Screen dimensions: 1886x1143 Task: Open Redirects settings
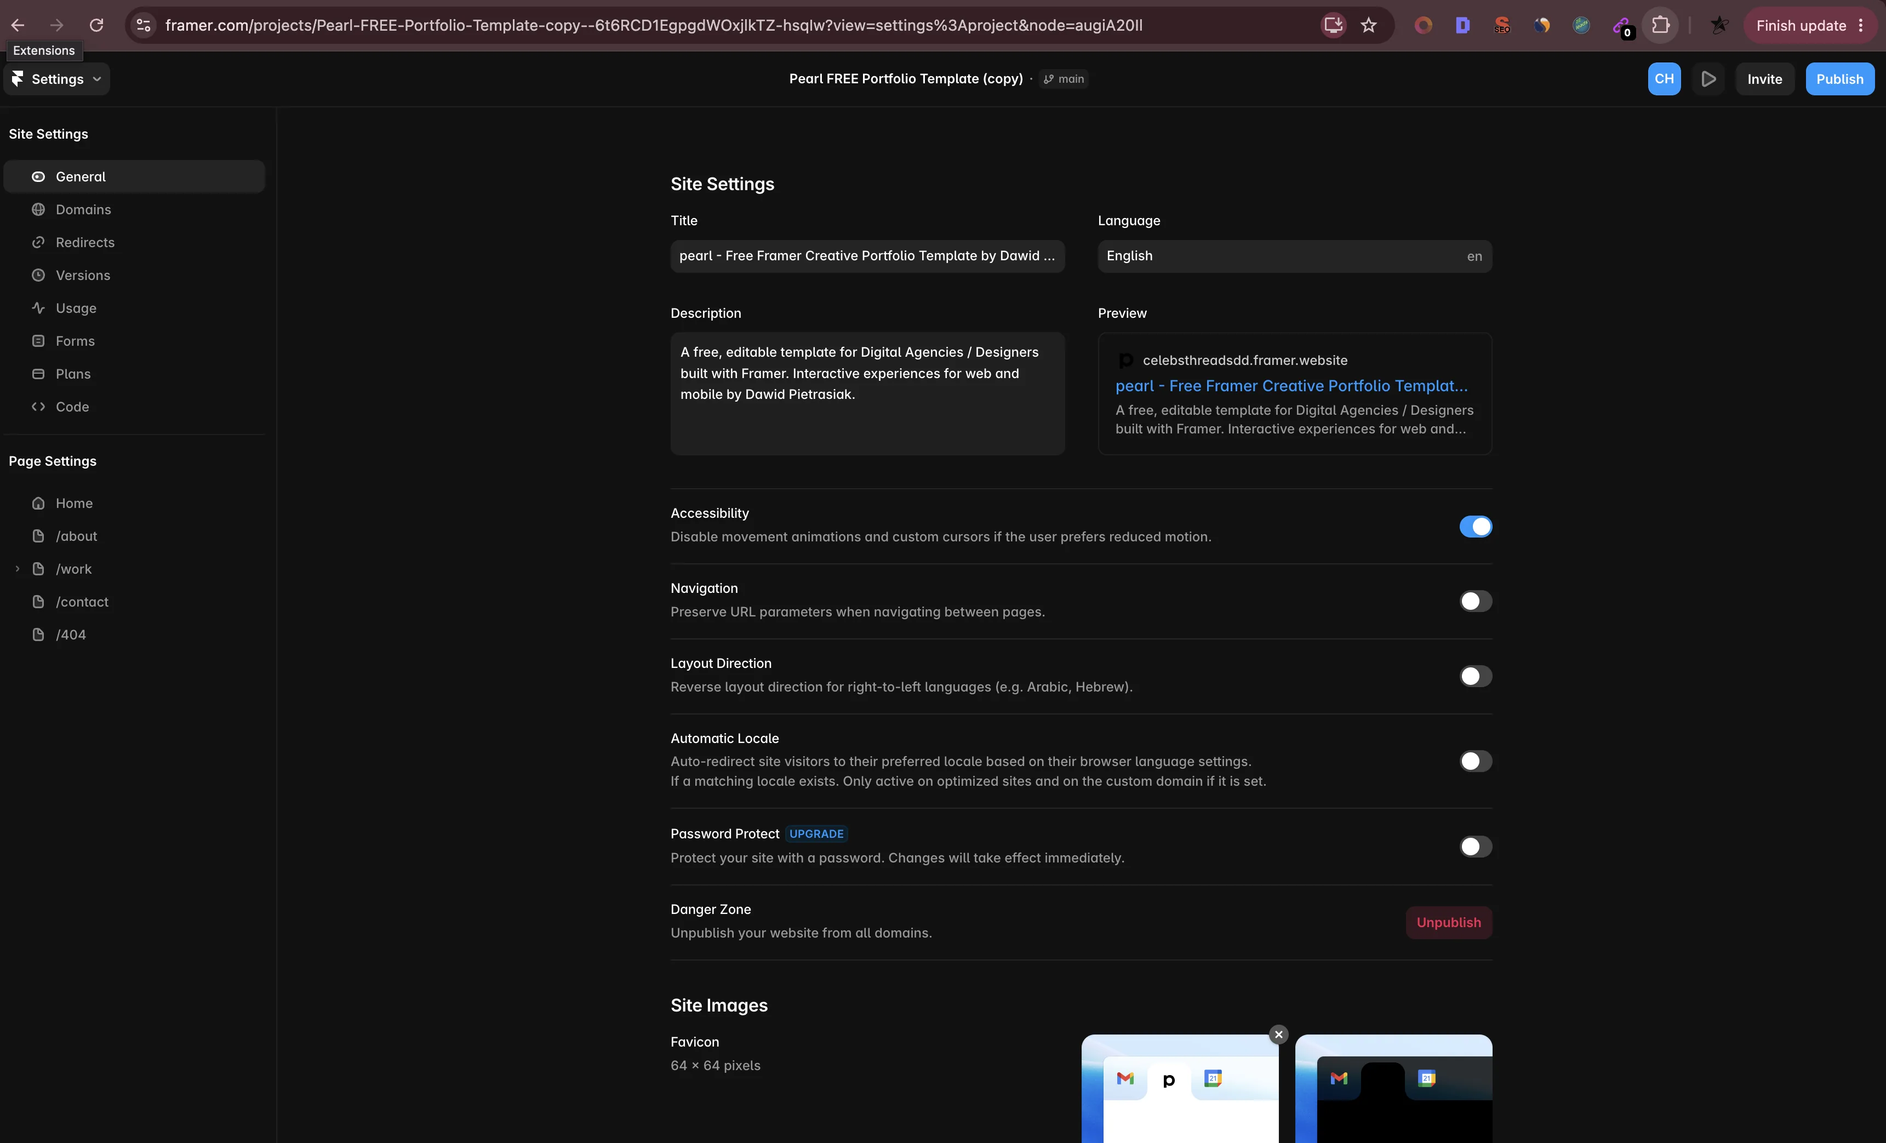click(134, 242)
